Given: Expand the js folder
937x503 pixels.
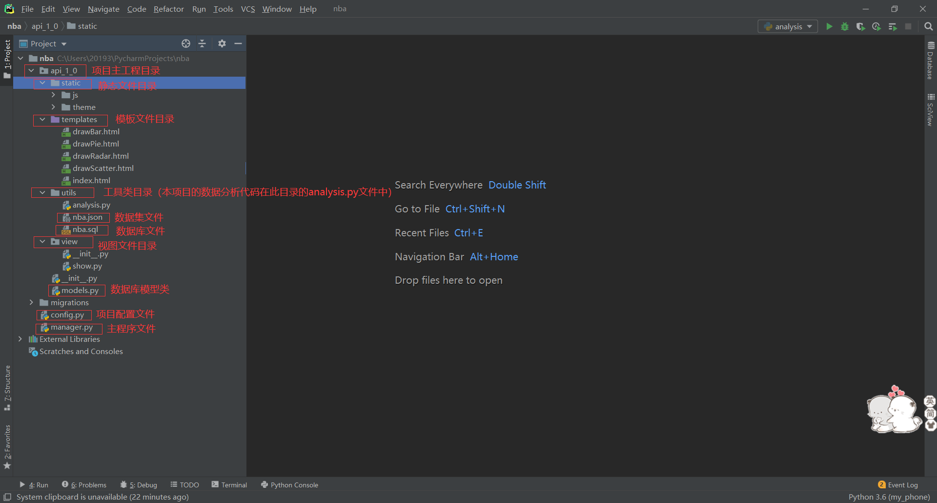Looking at the screenshot, I should click(53, 95).
